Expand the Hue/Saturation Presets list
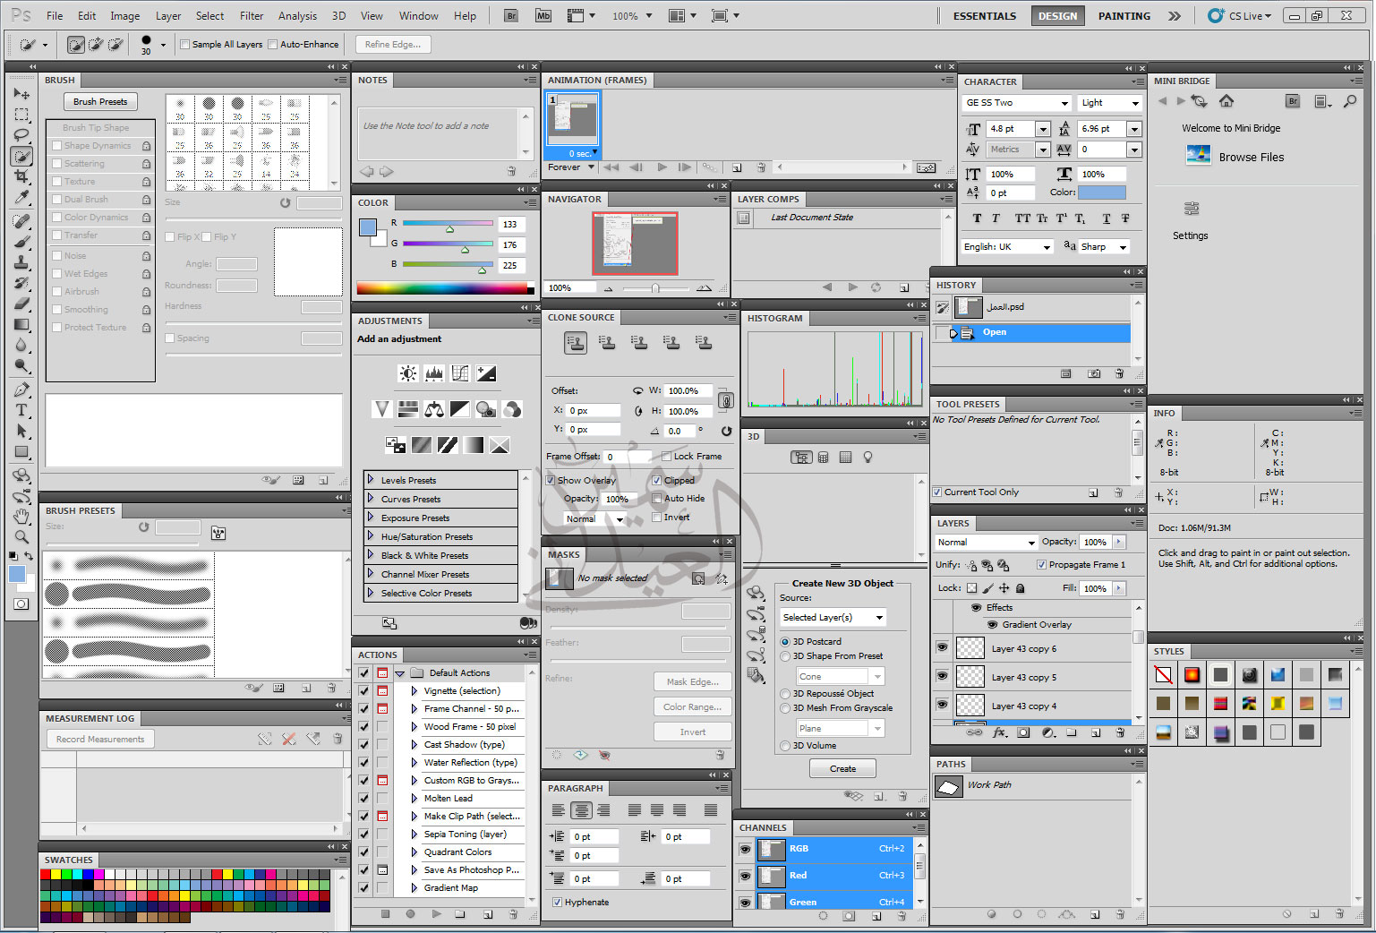Screen dimensions: 1376x933 [371, 536]
